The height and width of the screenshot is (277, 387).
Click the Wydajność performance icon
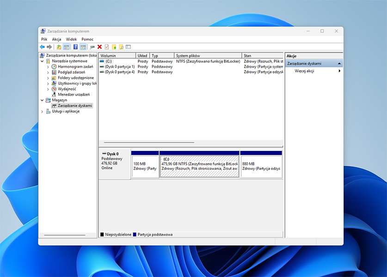[x=54, y=89]
